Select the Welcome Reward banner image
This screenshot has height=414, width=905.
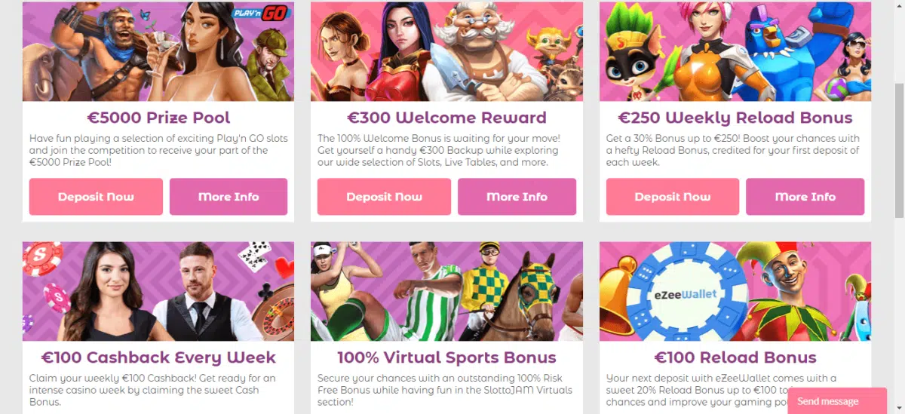446,51
